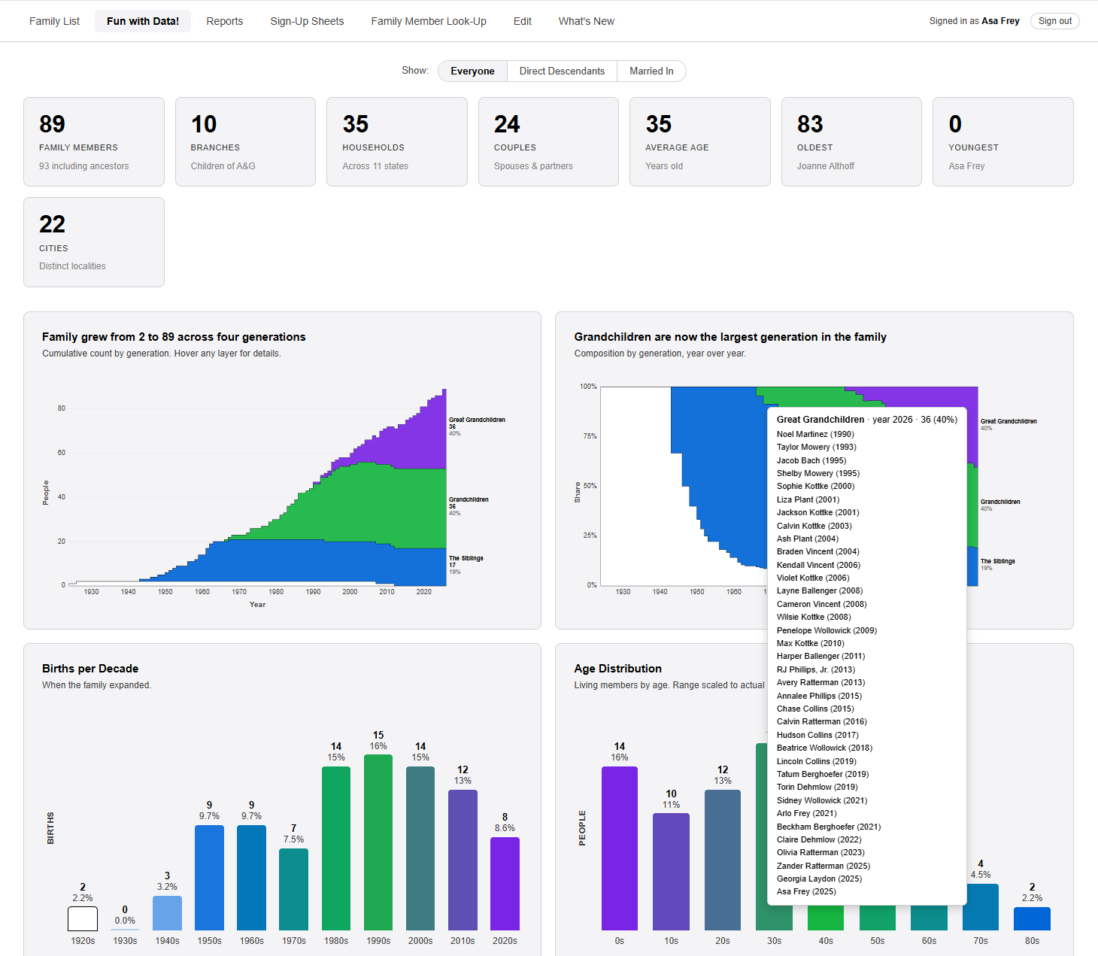Click 'Taylor Mowery (1993)' in tooltip

(x=817, y=447)
